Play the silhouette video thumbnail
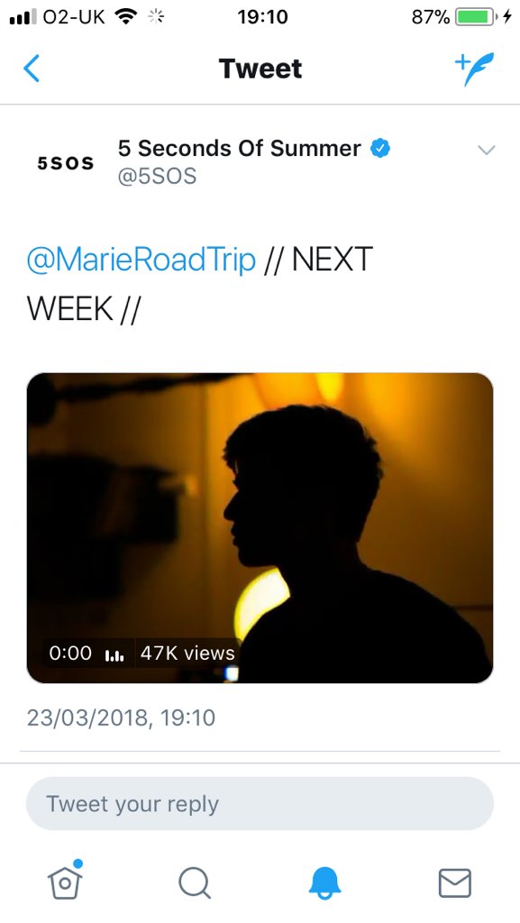Image resolution: width=520 pixels, height=923 pixels. [x=260, y=528]
